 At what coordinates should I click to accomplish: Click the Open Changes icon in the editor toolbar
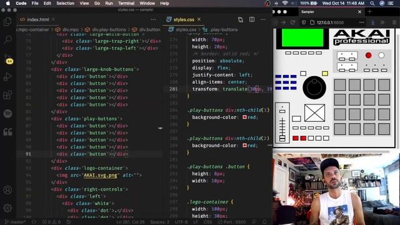pos(241,19)
